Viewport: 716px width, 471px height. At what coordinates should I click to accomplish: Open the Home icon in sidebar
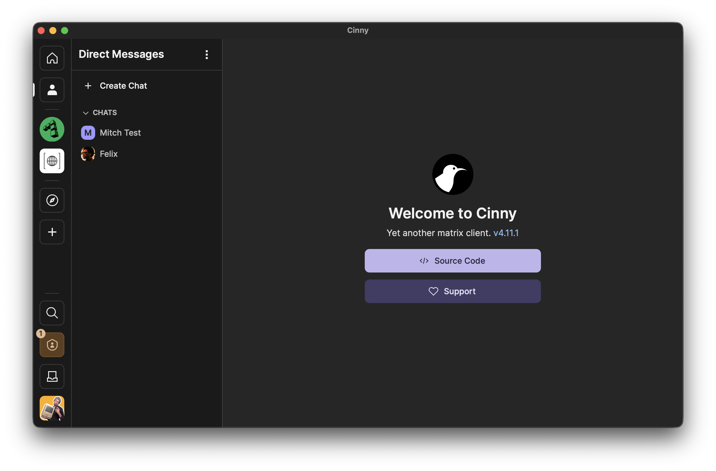(52, 58)
